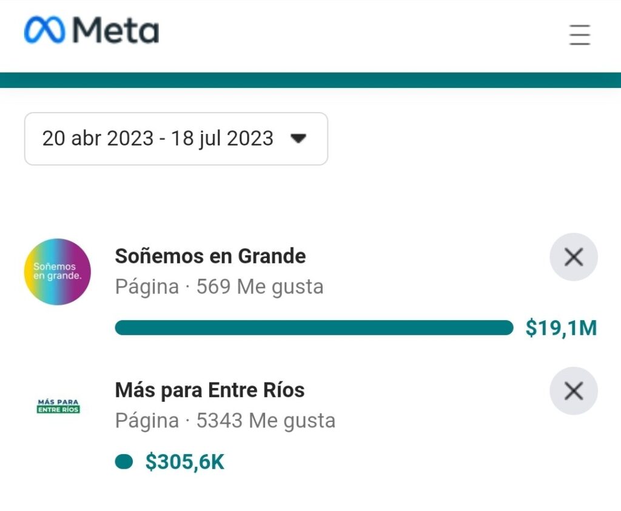Remove Más para Entre Ríos from comparison
This screenshot has width=621, height=511.
pyautogui.click(x=574, y=391)
